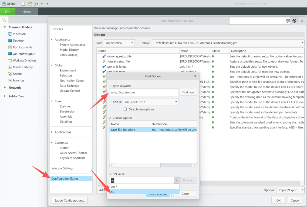Image resolution: width=307 pixels, height=207 pixels.
Task: Select Sketcher category
Action: tap(65, 106)
